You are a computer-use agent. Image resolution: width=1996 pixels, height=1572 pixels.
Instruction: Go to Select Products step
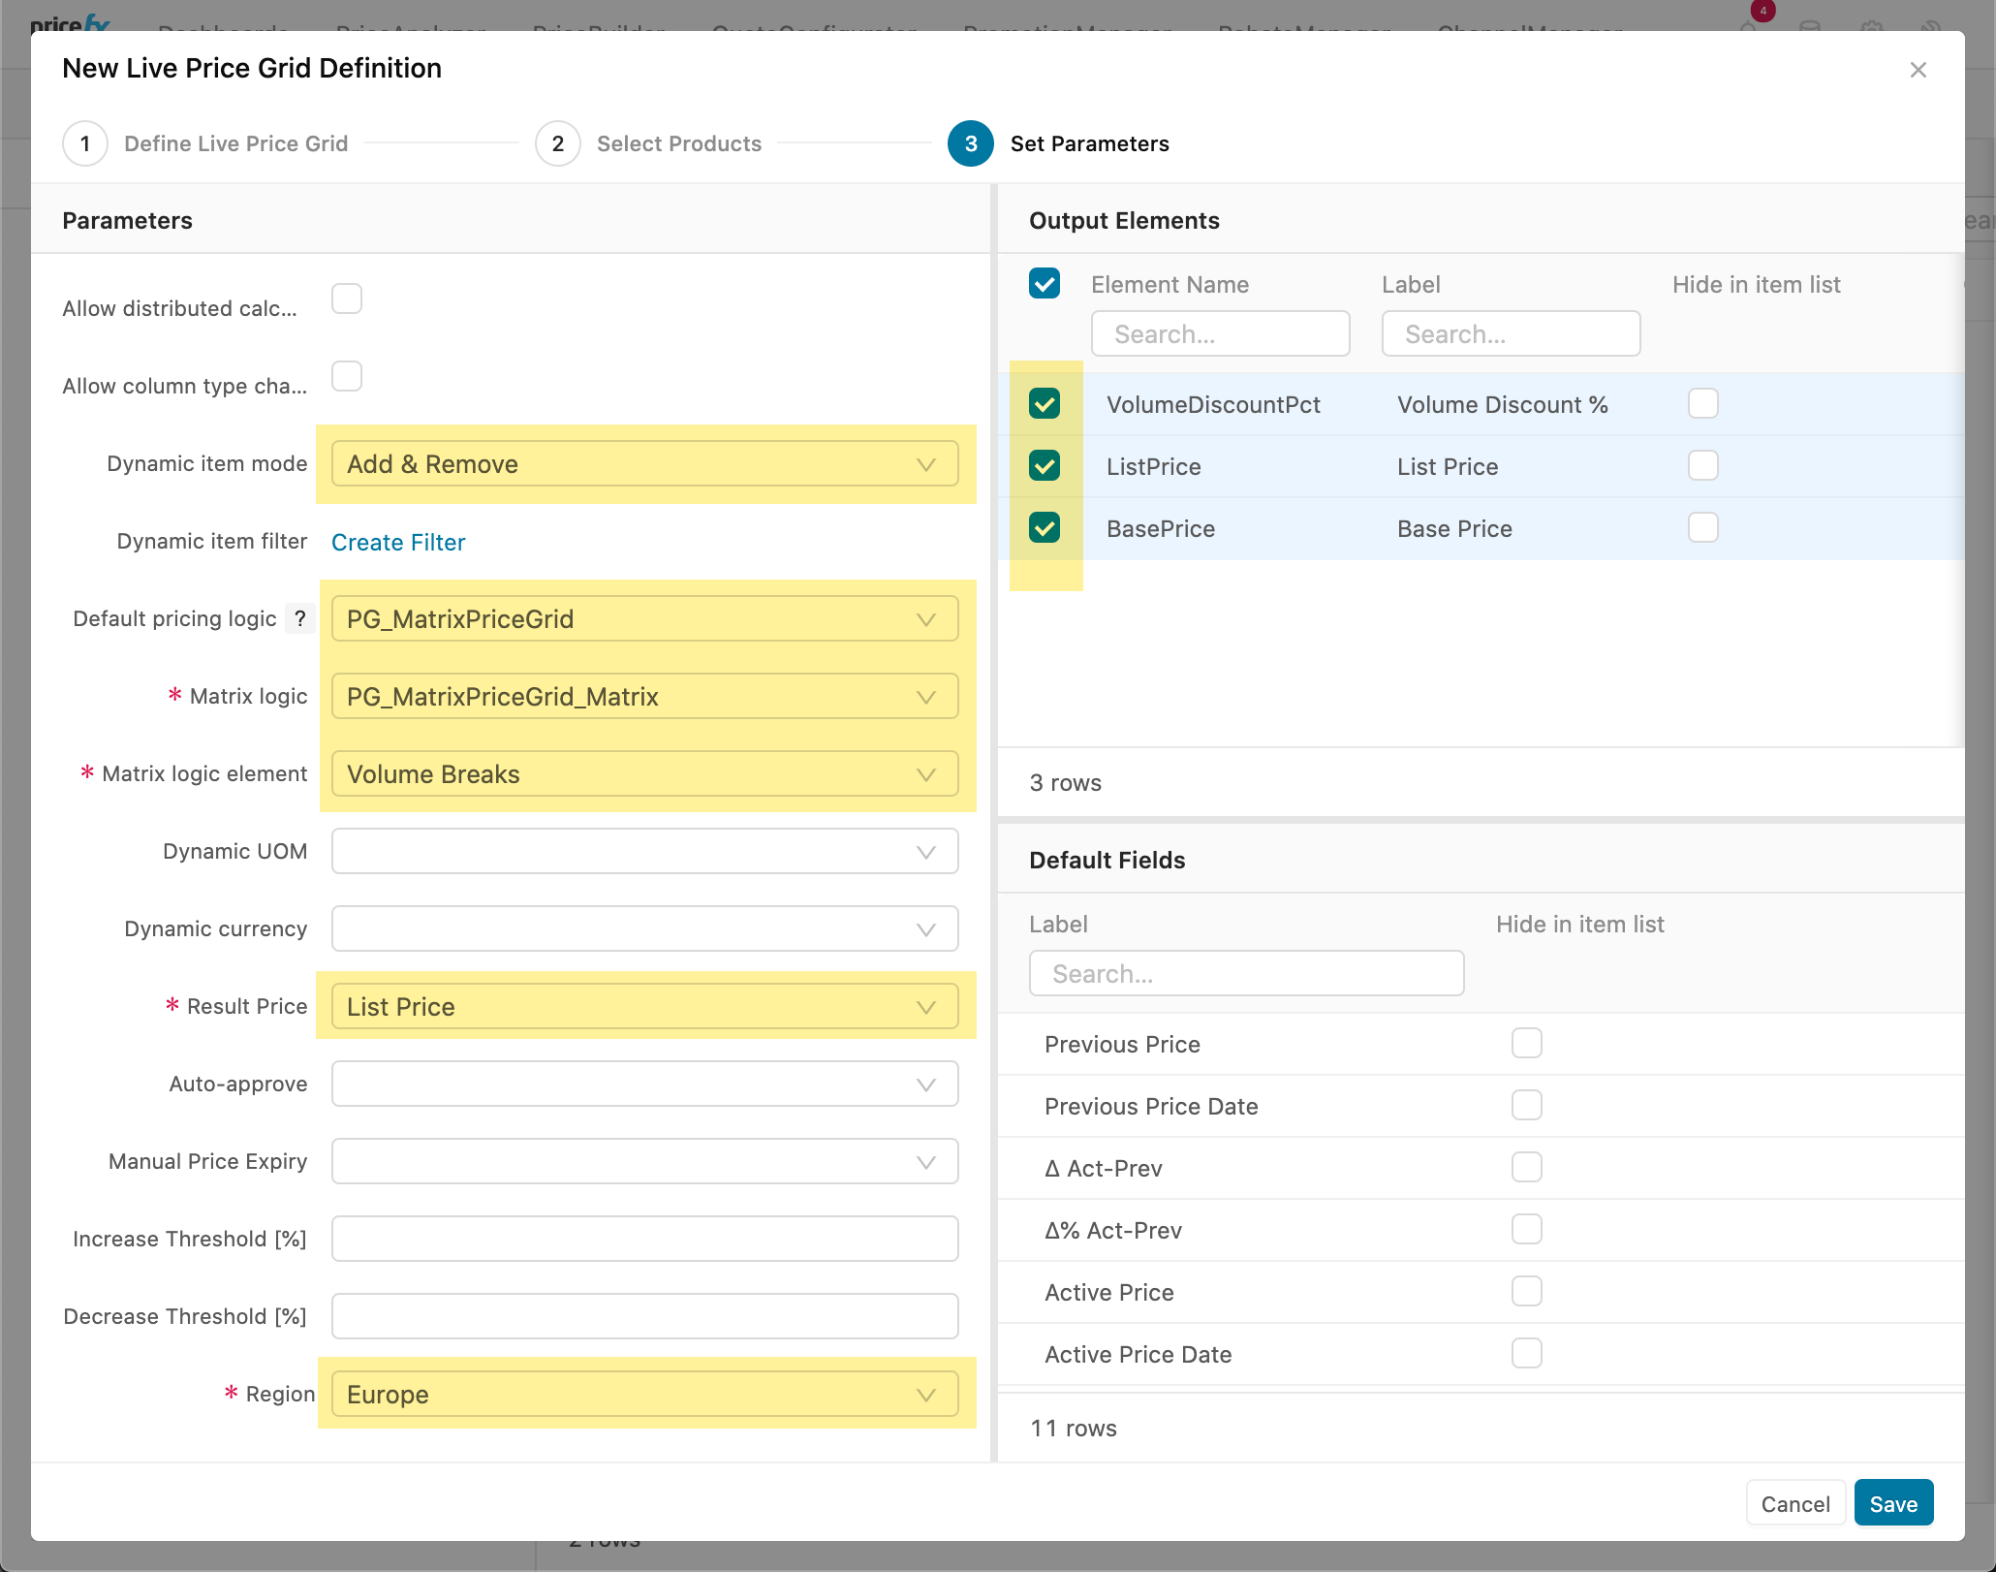(x=678, y=143)
